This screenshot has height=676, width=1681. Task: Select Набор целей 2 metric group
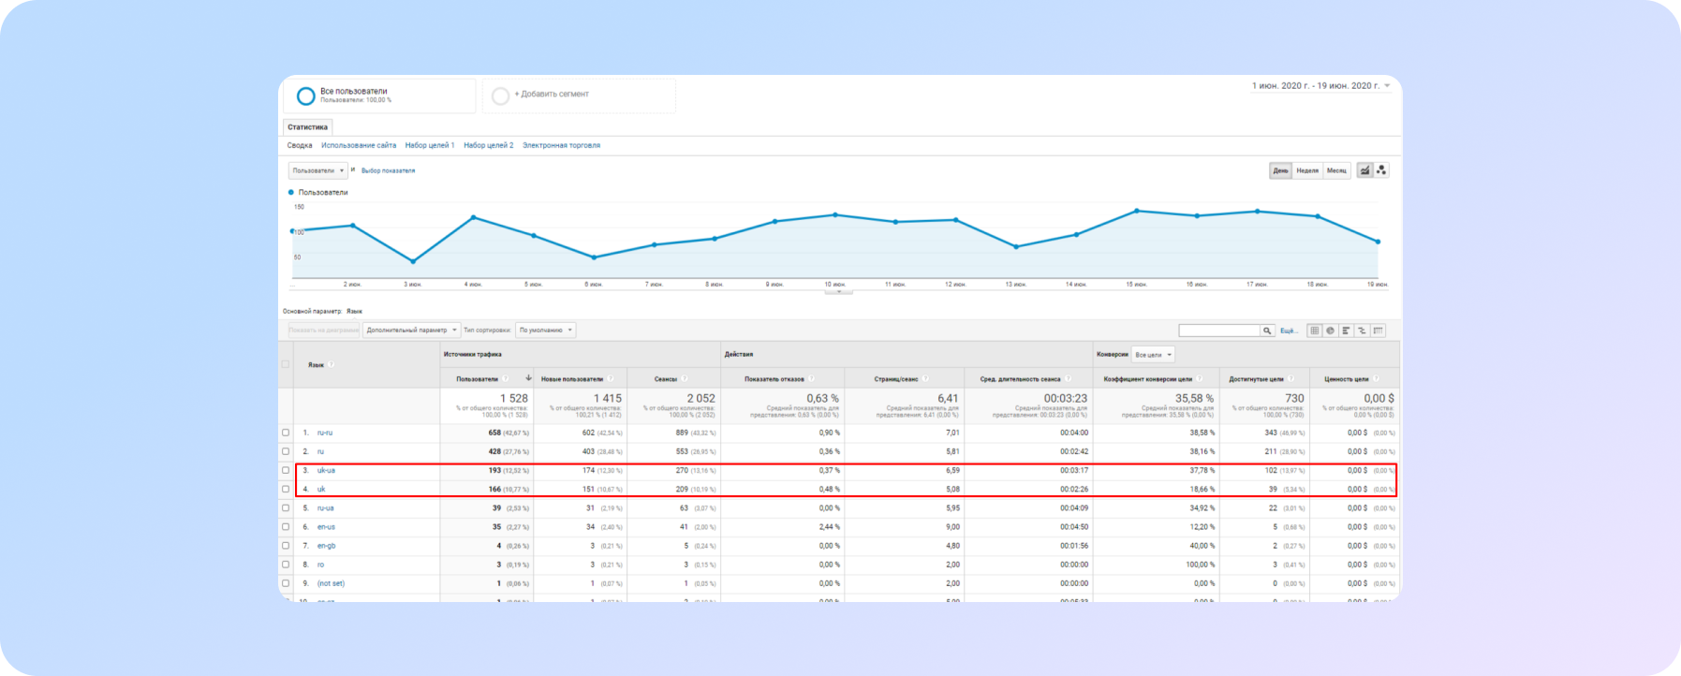pyautogui.click(x=489, y=145)
